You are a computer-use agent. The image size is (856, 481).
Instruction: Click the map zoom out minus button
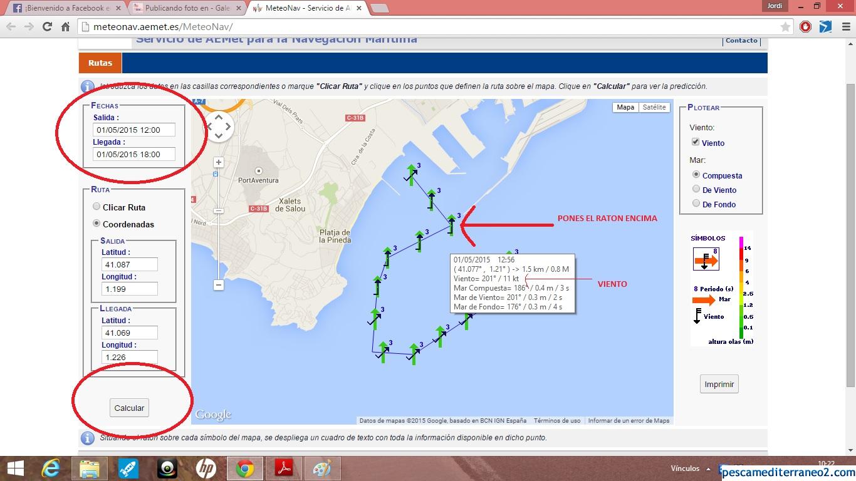coord(219,285)
